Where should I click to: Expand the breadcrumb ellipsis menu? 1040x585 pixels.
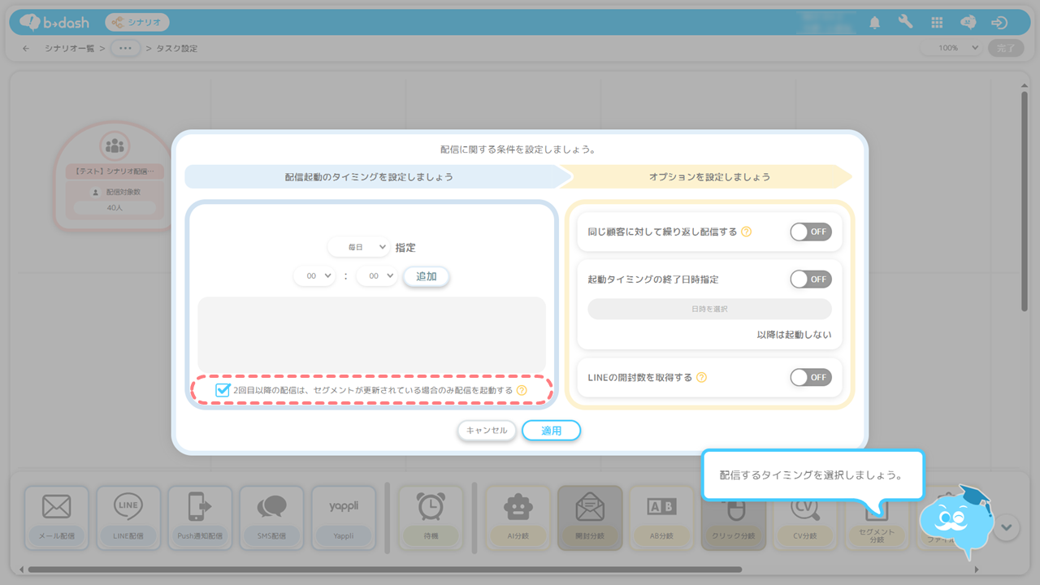pyautogui.click(x=125, y=48)
